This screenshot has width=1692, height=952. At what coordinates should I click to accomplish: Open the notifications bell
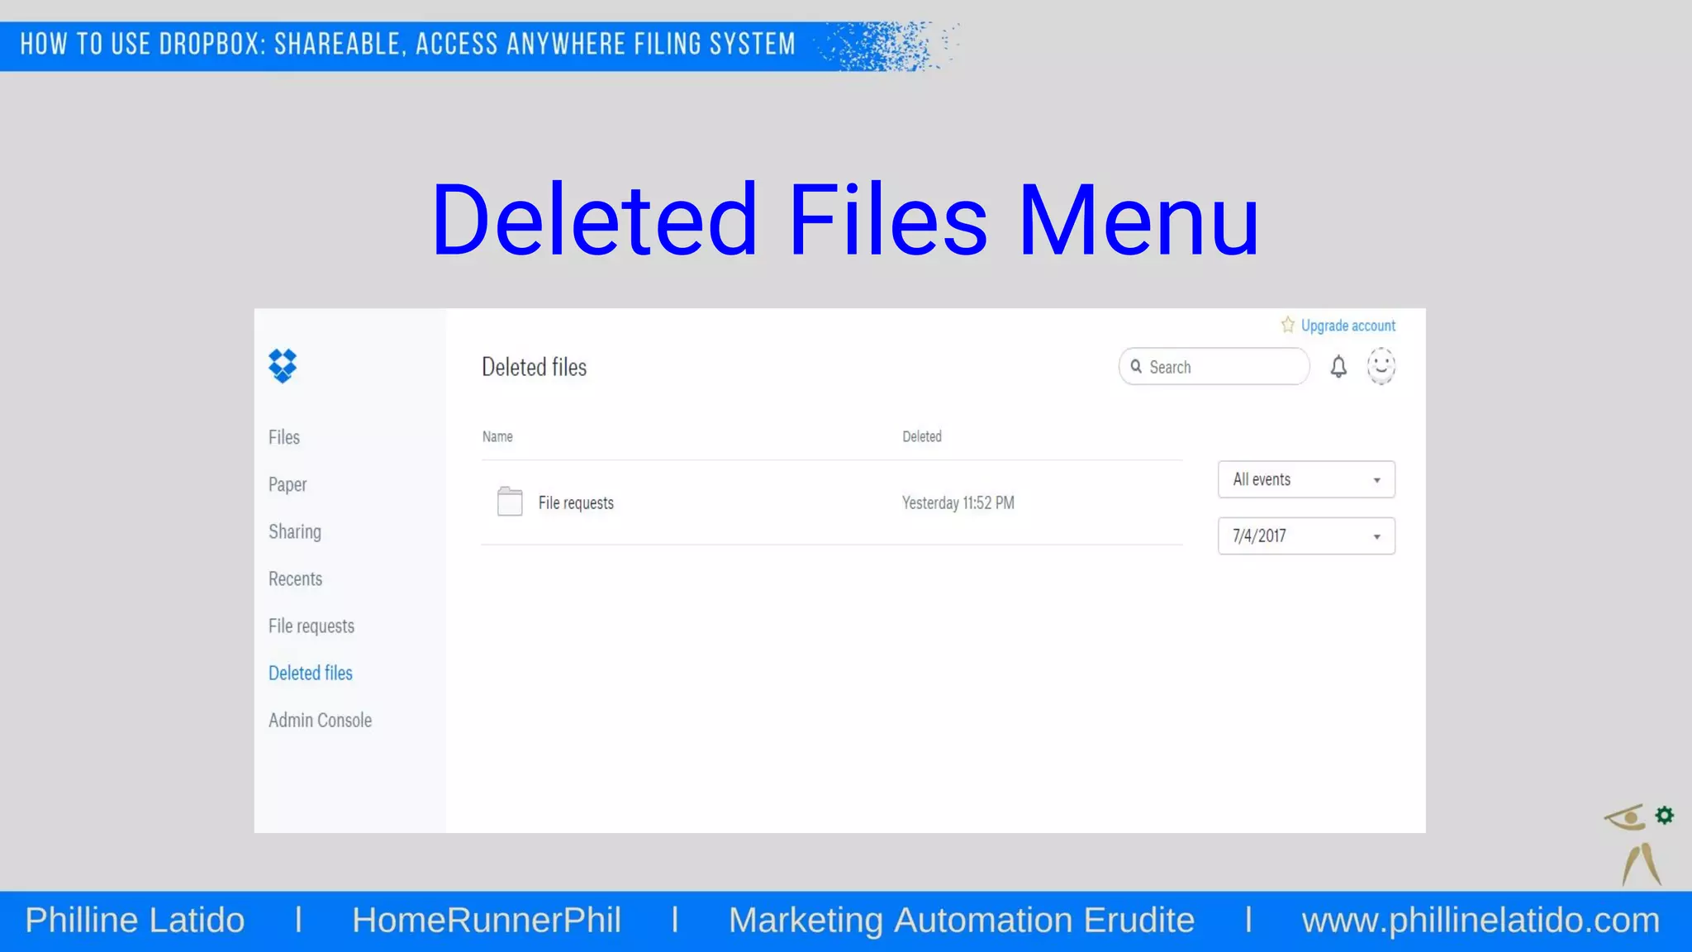[x=1338, y=367]
